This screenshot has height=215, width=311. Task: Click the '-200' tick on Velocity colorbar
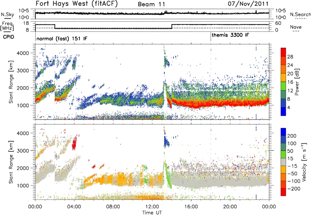pyautogui.click(x=293, y=189)
